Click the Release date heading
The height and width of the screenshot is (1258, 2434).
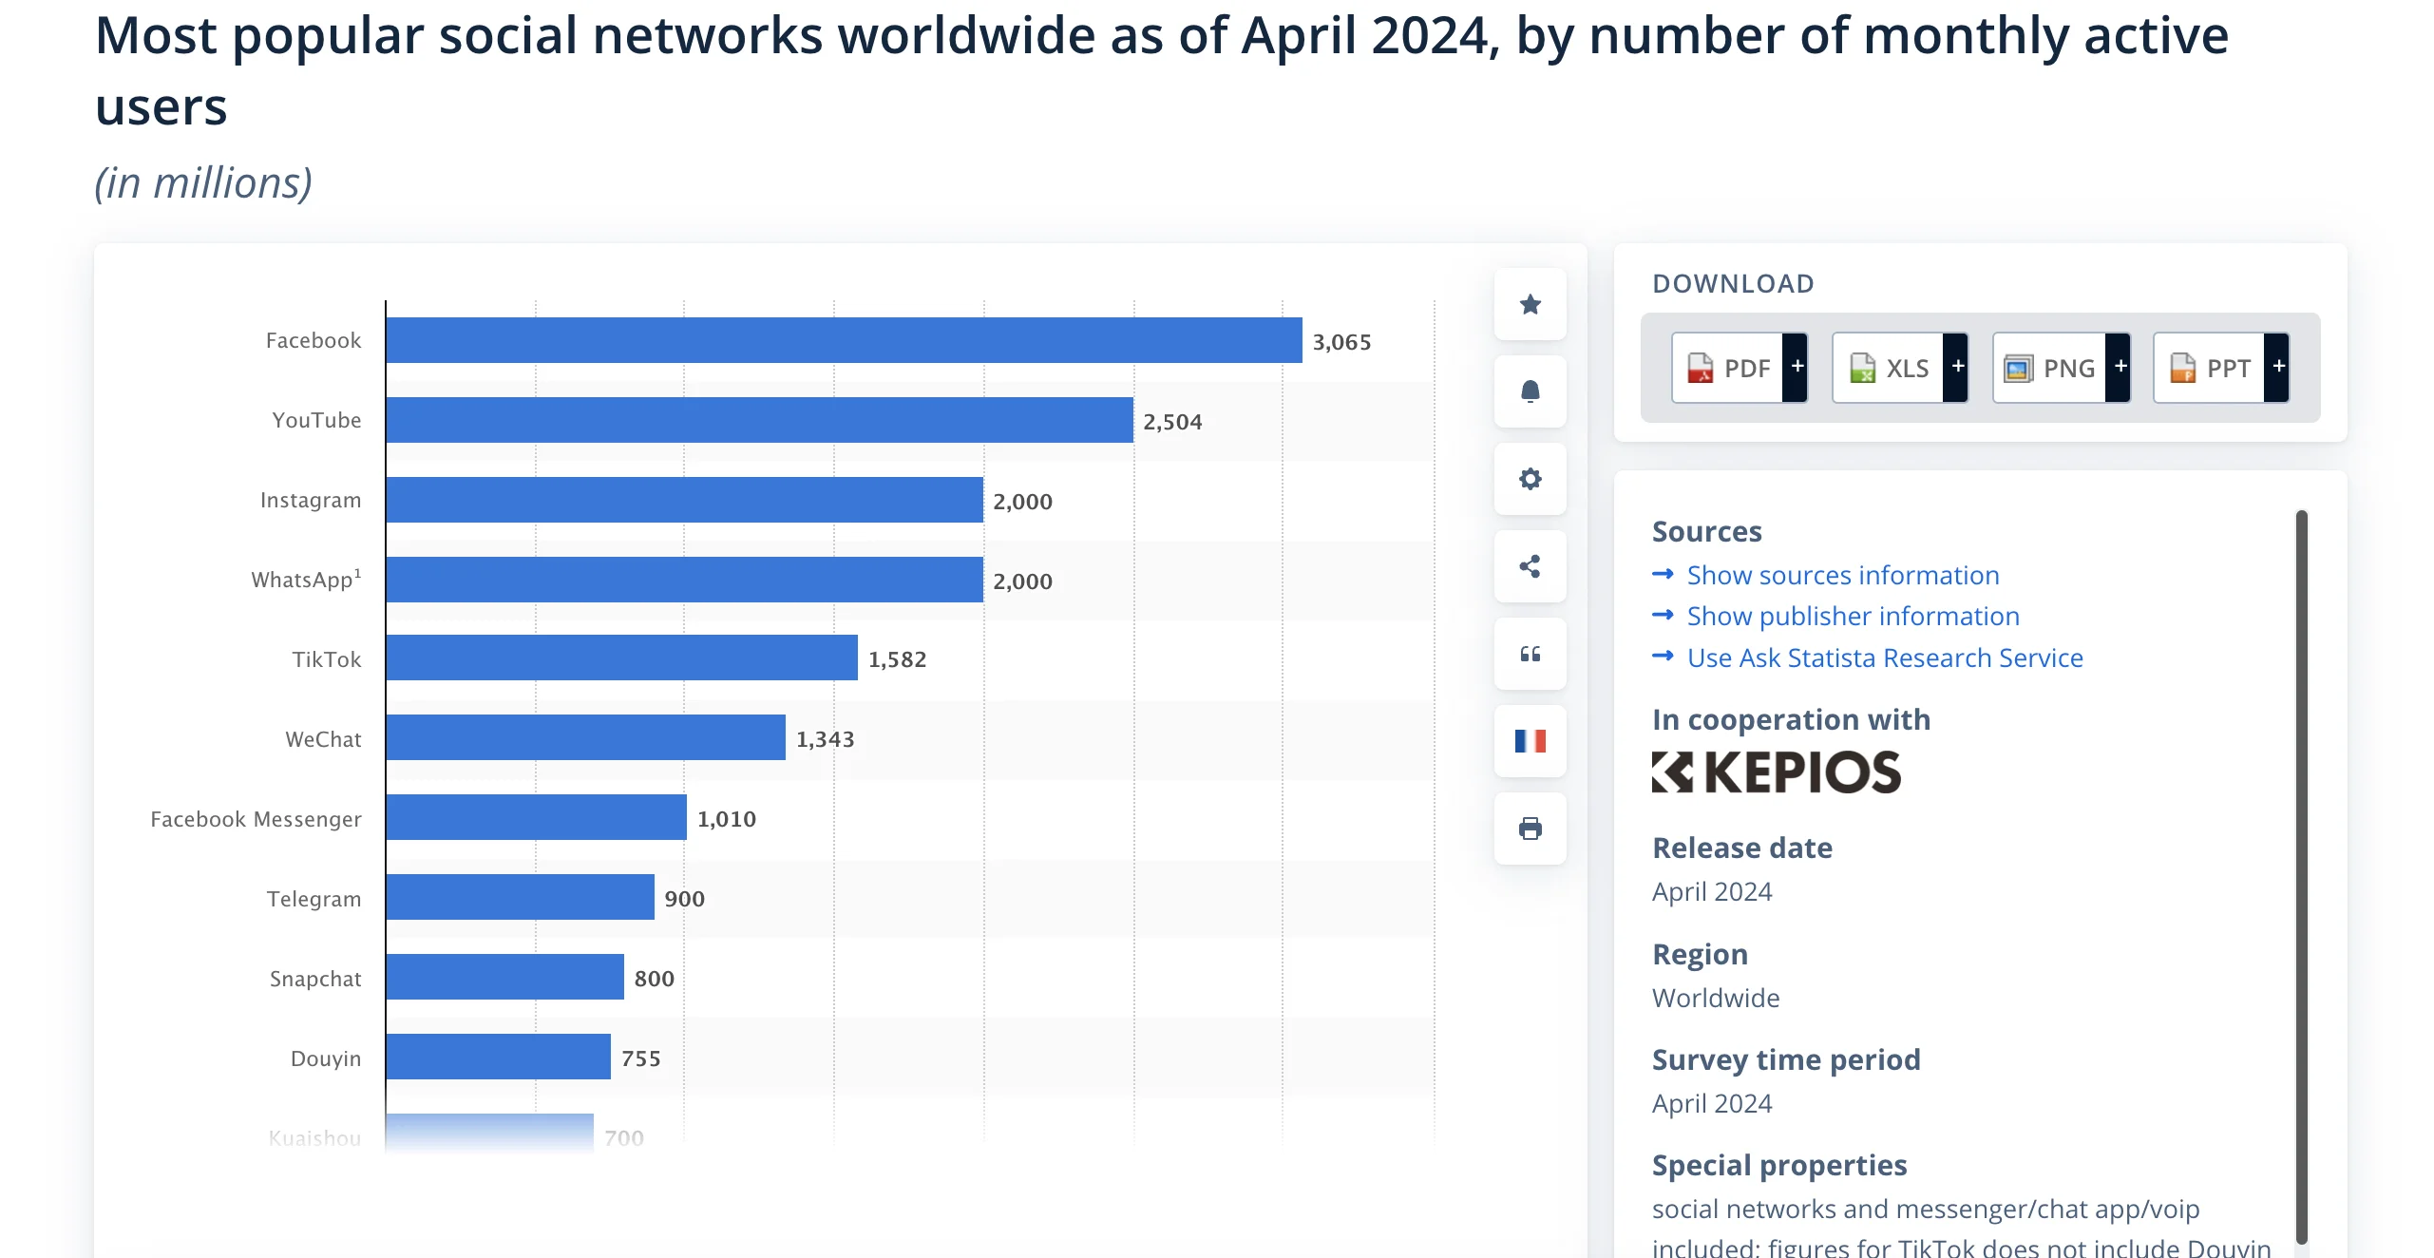[x=1741, y=848]
